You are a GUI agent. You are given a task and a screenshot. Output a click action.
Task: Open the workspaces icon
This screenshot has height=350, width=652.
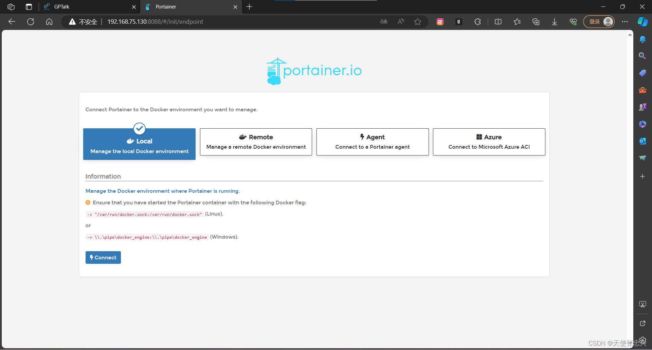click(x=11, y=7)
